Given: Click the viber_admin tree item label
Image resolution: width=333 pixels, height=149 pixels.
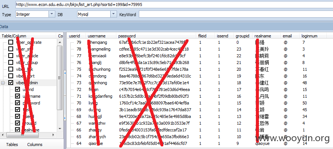Looking at the screenshot, I should (27, 83).
